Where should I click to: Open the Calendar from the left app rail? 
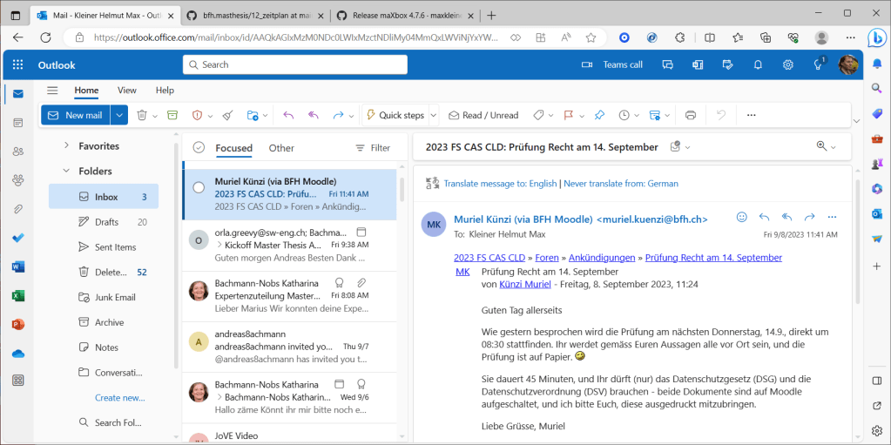point(18,123)
